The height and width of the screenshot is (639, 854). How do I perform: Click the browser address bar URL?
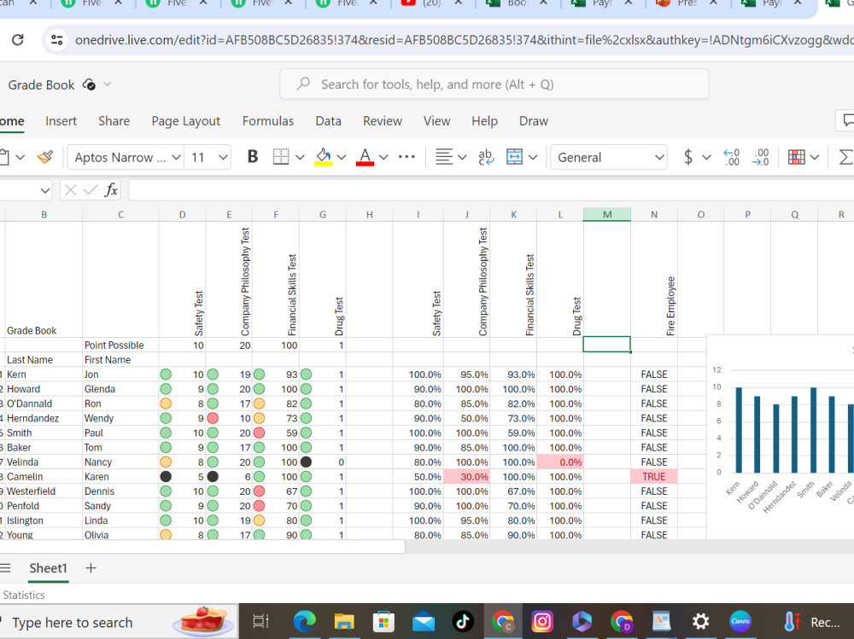[x=463, y=40]
